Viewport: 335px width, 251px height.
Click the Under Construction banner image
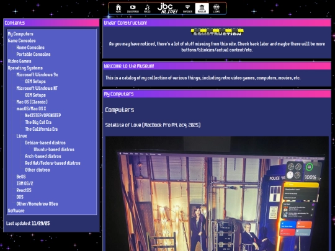tap(217, 32)
